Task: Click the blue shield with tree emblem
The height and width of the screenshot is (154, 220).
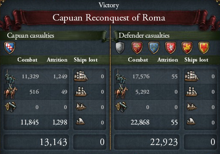Action: tap(154, 48)
